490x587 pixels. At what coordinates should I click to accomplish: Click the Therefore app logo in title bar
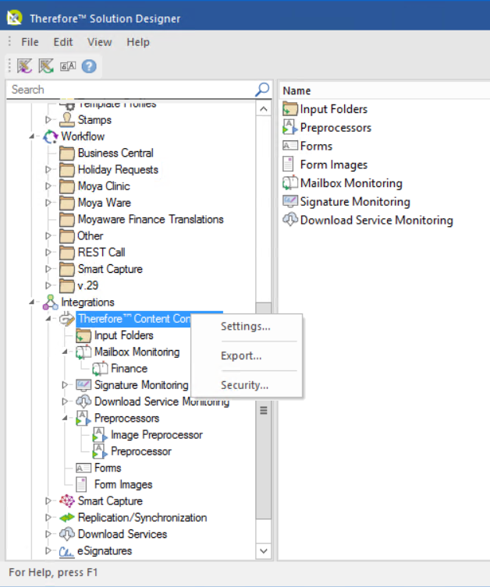(14, 18)
